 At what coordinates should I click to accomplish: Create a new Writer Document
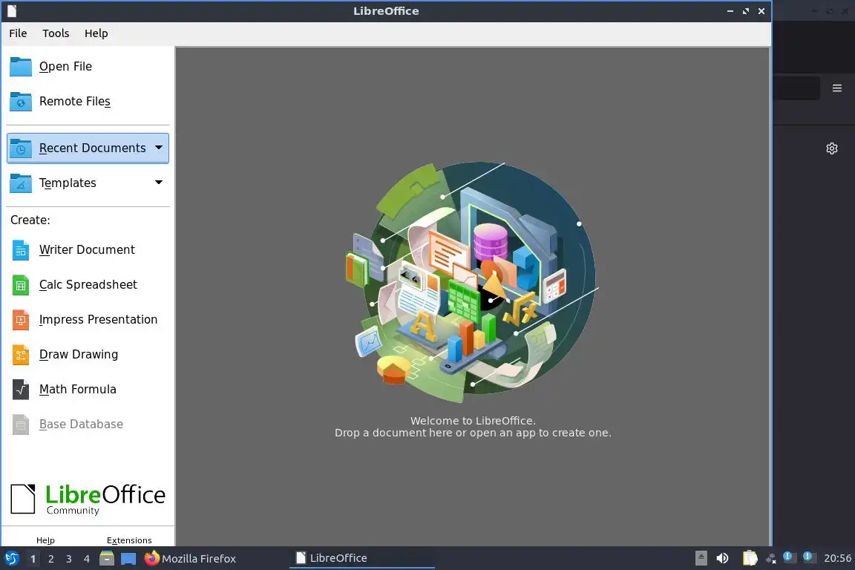coord(87,250)
